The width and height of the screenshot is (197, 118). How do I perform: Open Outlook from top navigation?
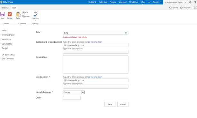[92, 2]
